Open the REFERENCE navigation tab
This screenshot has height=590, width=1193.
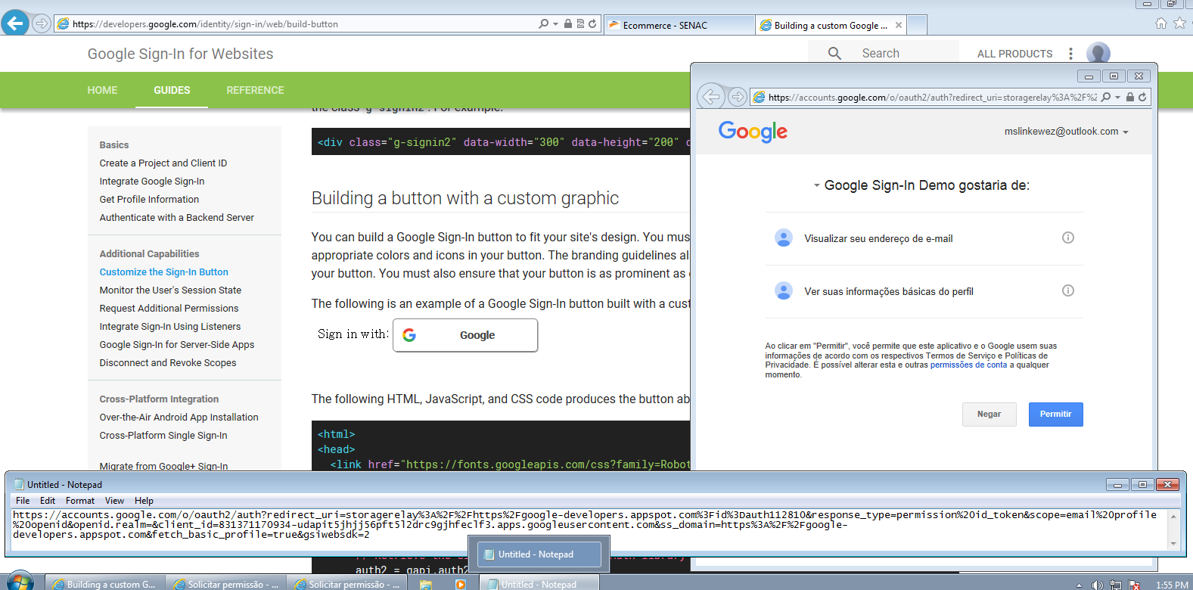coord(255,90)
